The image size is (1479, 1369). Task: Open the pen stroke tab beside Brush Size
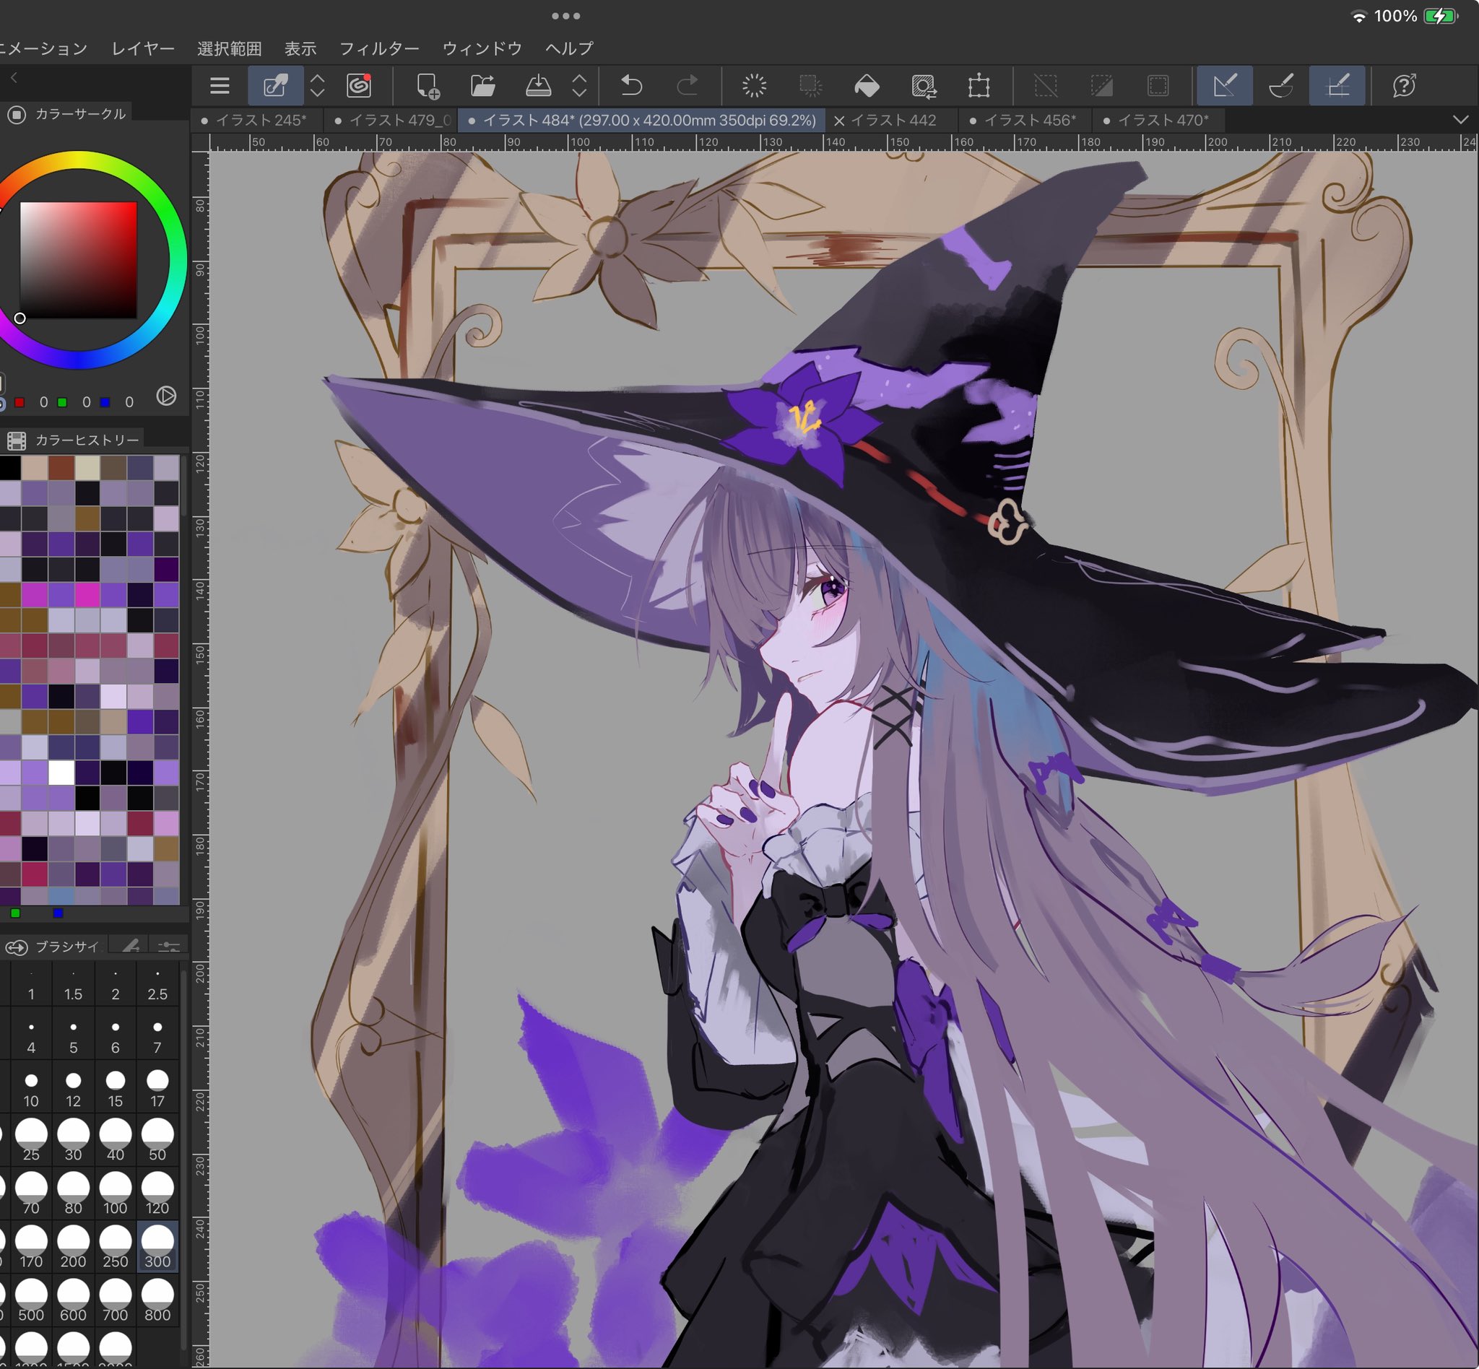[x=131, y=945]
